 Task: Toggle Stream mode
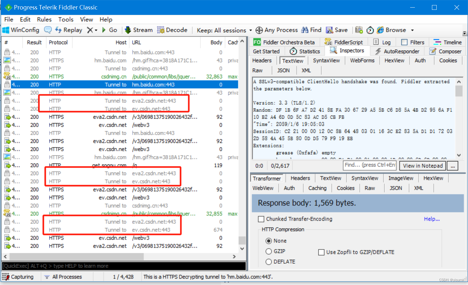pos(139,30)
